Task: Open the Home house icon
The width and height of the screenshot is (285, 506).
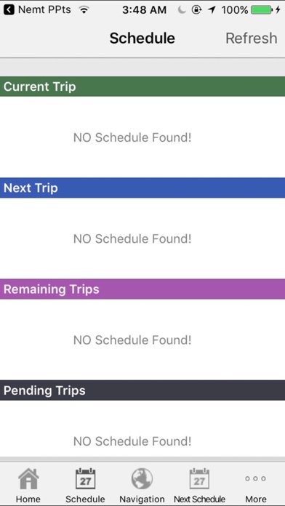Action: pos(28,478)
